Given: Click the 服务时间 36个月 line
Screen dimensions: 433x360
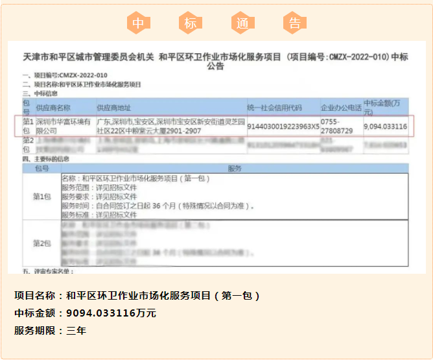Looking at the screenshot, I should (157, 206).
